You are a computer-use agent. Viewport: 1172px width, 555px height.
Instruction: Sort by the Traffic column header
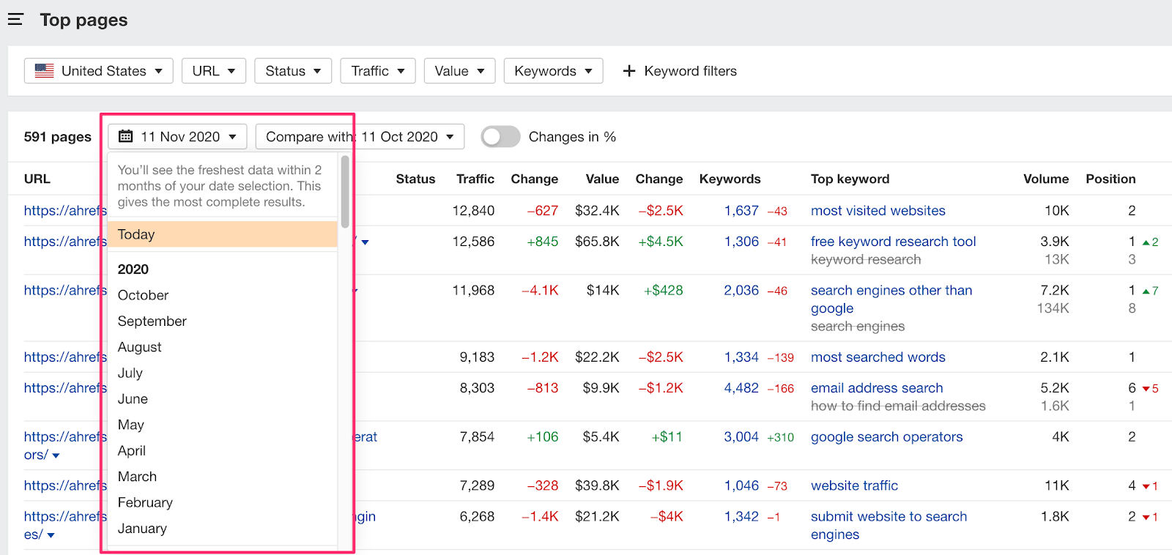click(x=475, y=179)
